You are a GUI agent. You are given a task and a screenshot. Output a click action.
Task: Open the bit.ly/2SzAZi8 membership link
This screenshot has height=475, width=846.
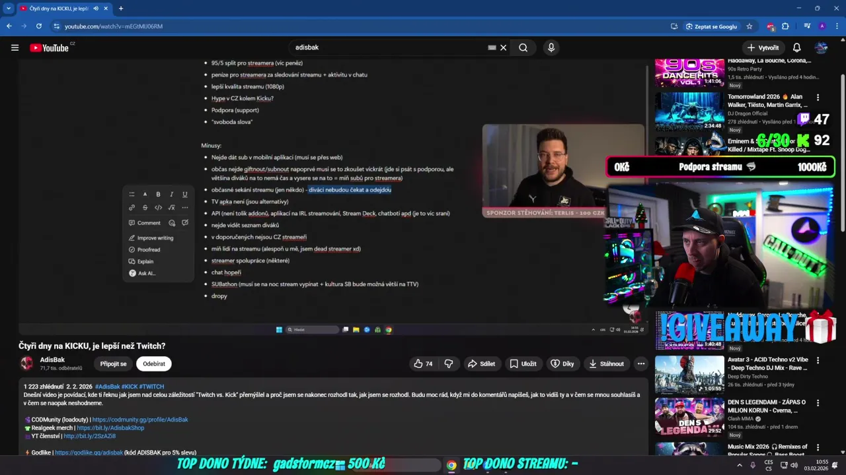(x=90, y=436)
